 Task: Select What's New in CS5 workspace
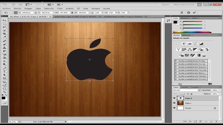coord(184,5)
